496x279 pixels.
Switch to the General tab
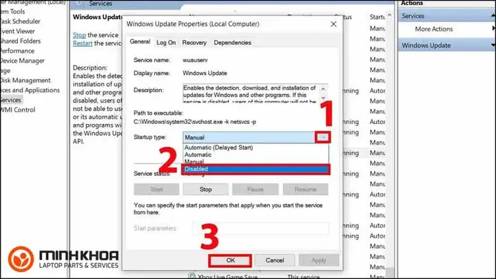[140, 42]
